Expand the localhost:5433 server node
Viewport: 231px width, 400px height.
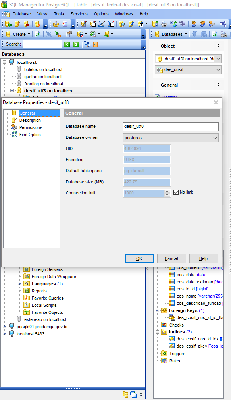click(x=5, y=334)
